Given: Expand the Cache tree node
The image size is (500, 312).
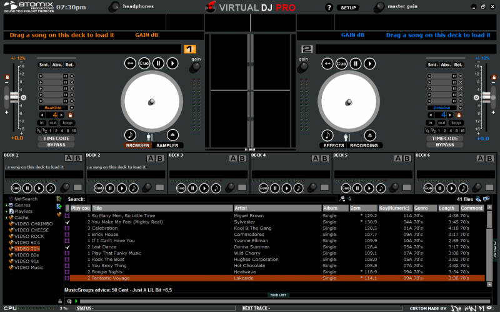Looking at the screenshot, I should [x=6, y=218].
